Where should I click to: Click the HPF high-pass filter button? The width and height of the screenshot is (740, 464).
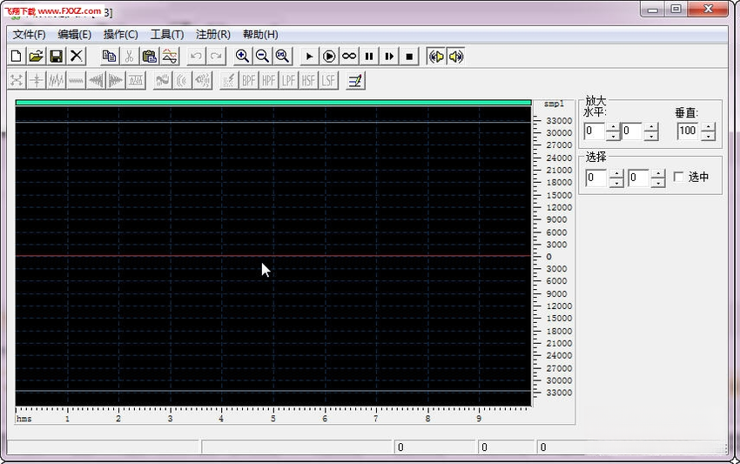pyautogui.click(x=268, y=81)
